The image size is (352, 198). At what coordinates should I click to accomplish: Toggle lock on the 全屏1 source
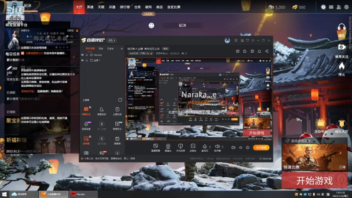click(87, 60)
